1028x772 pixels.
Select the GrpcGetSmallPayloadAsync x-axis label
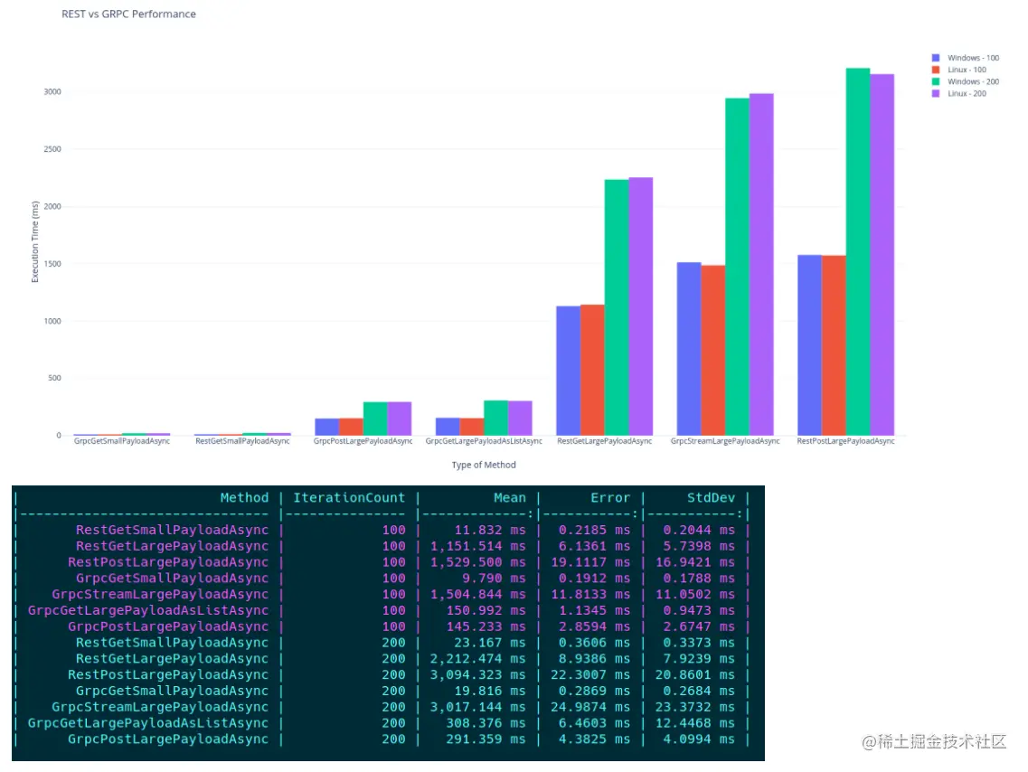coord(122,441)
